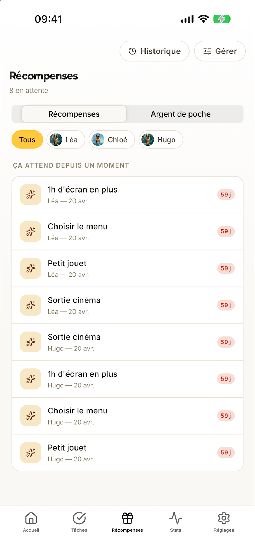Tap sparkle icon of Hugo's Sortie cinéma
Screen dimensions: 255x555
coord(31,342)
